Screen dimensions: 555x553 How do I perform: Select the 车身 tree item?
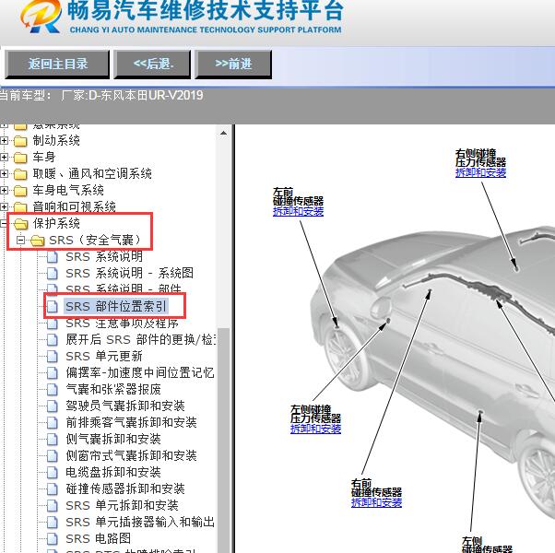44,157
